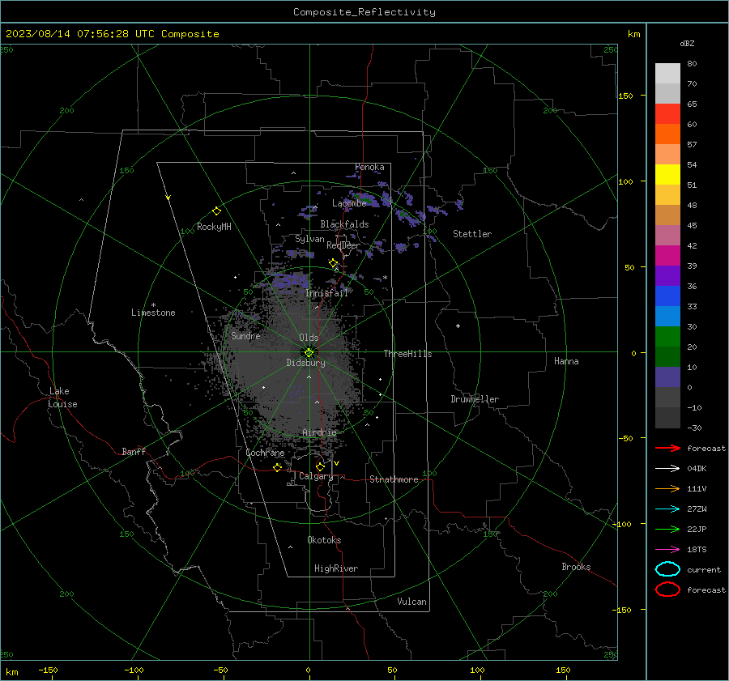Viewport: 729px width, 681px height.
Task: Click the Blackfalds city label
Action: pyautogui.click(x=344, y=224)
